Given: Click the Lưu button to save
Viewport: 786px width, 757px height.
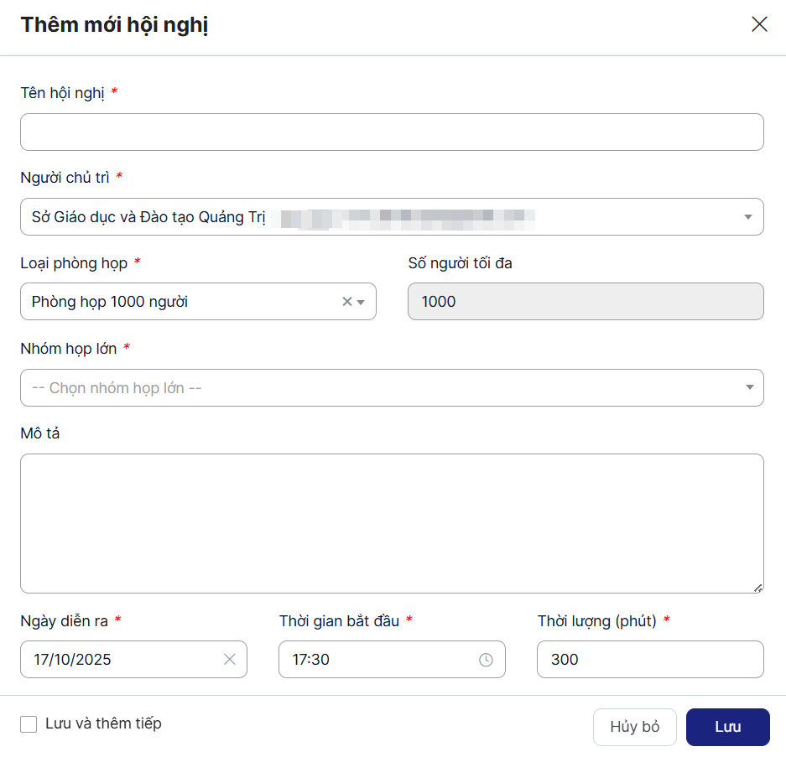Looking at the screenshot, I should point(727,727).
